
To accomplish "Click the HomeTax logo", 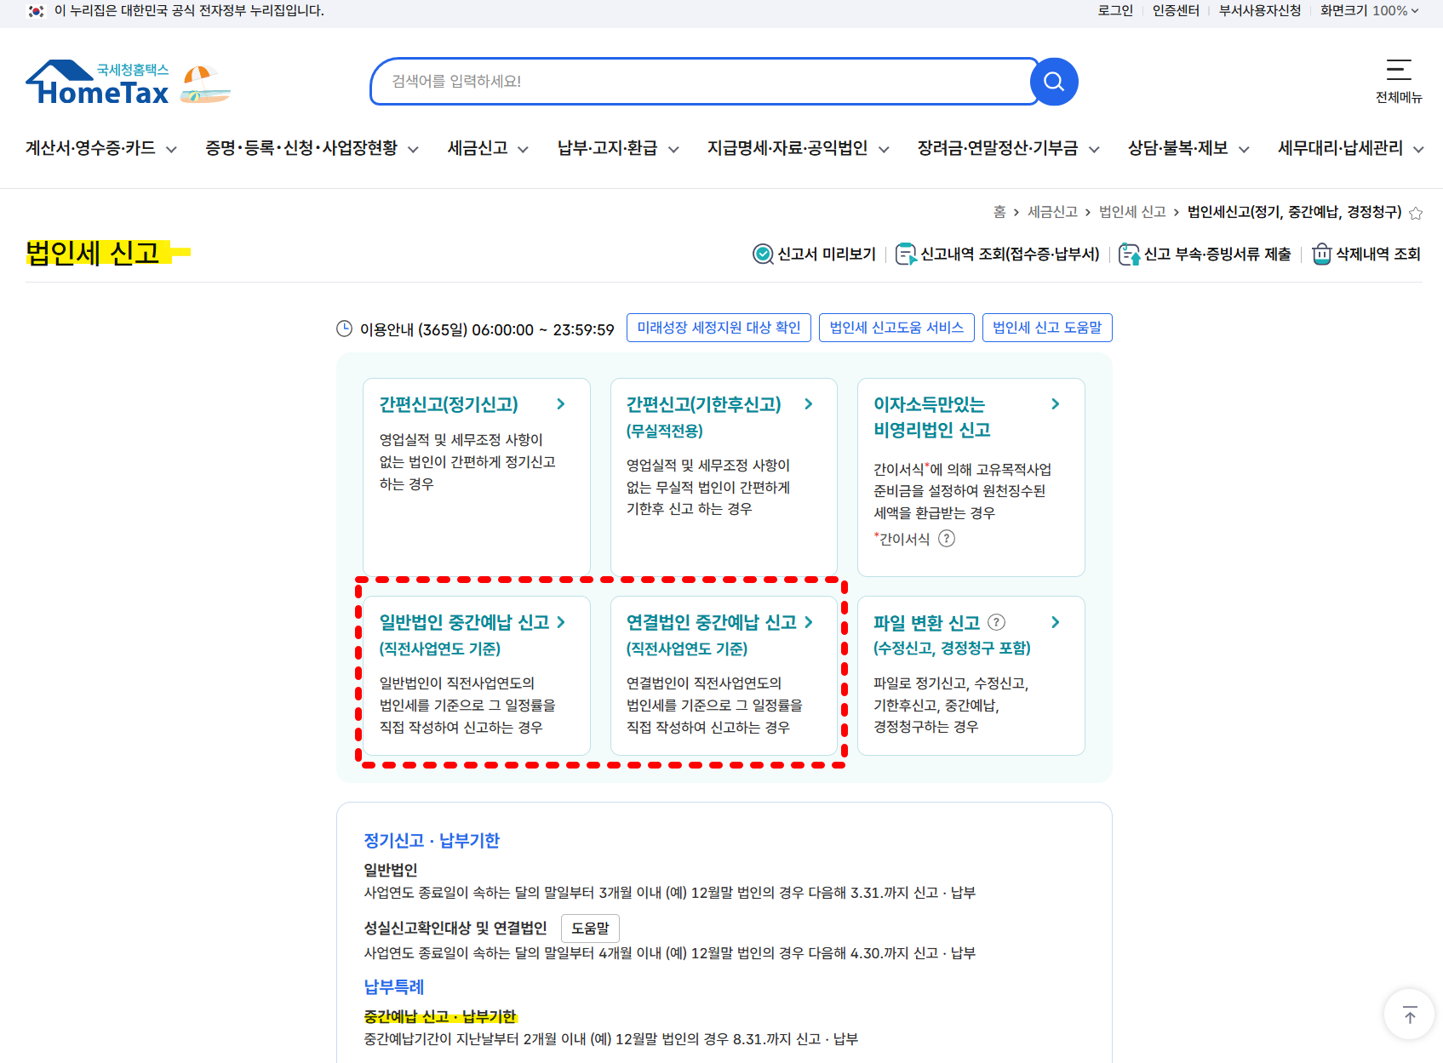I will tap(98, 83).
